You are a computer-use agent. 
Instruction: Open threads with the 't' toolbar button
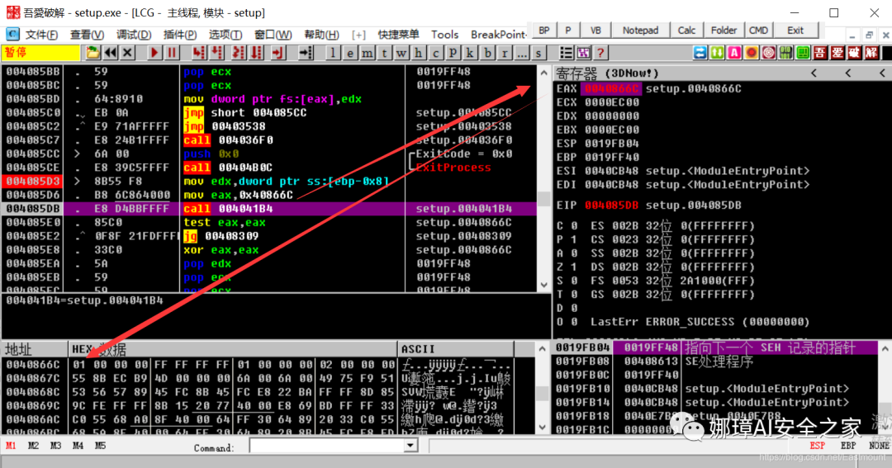385,53
